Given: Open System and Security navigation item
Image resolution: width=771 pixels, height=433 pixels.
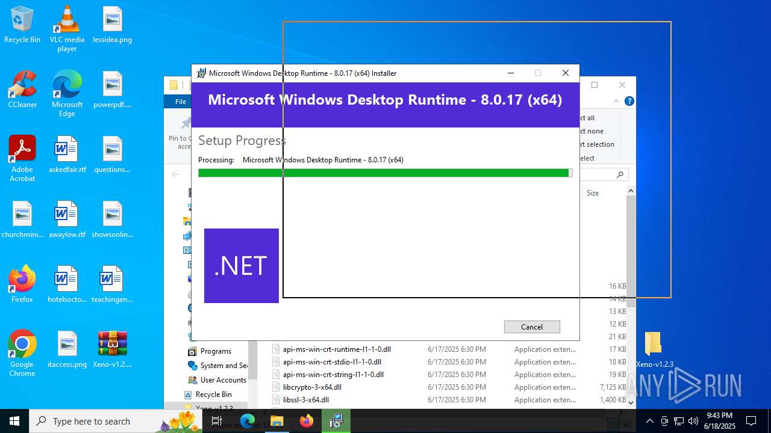Looking at the screenshot, I should pyautogui.click(x=218, y=366).
